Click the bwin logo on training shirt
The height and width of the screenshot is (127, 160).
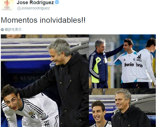point(129,65)
